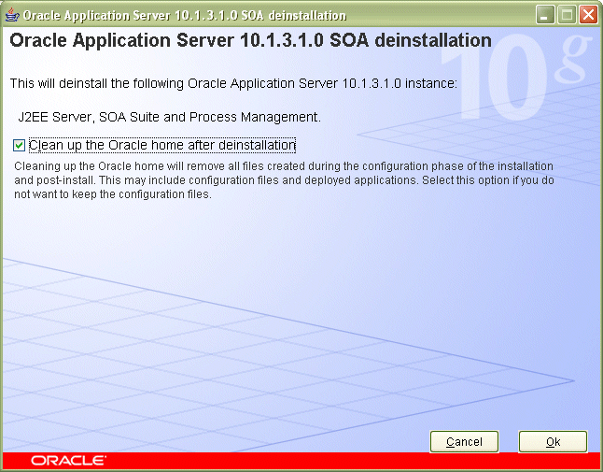Screen dimensions: 603x472
Task: Click the Cancel button
Action: [x=464, y=441]
